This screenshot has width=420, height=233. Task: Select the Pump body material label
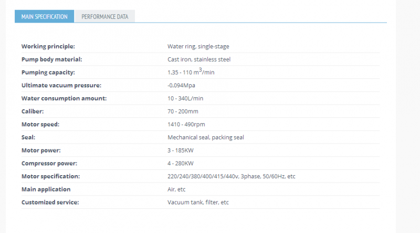coord(51,59)
